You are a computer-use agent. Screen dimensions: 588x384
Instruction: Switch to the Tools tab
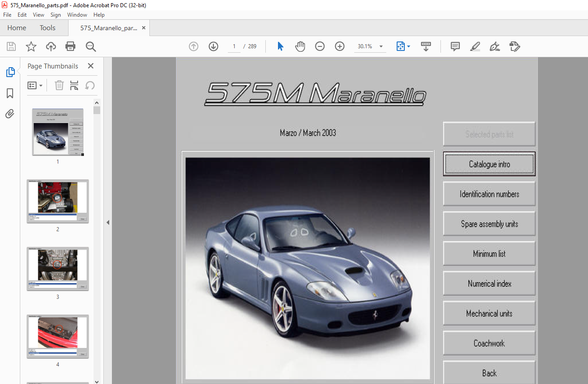[x=47, y=28]
